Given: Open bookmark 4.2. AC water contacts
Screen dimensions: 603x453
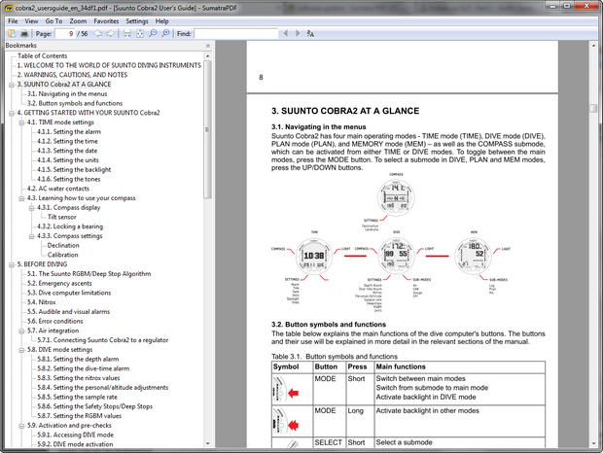Looking at the screenshot, I should coord(58,189).
